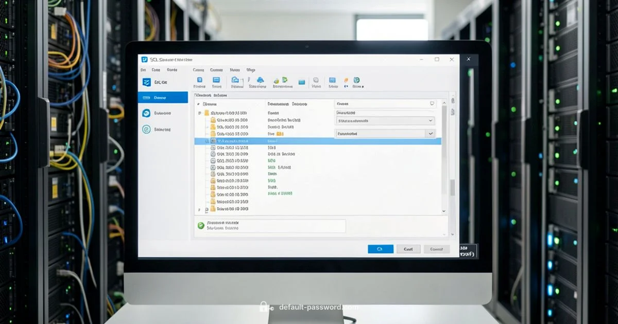Select the app logo icon atop sidebar
This screenshot has height=324, width=618.
tap(146, 82)
